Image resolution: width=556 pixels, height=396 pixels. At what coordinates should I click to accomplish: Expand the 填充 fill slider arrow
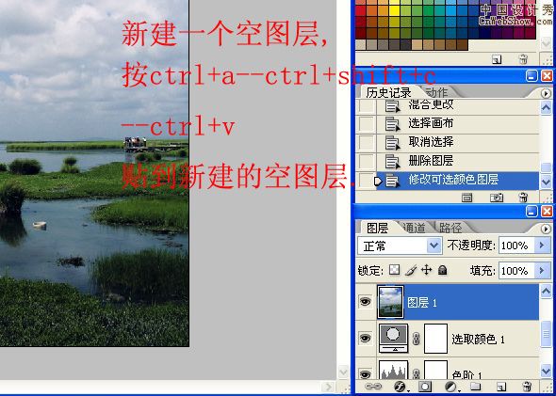542,271
